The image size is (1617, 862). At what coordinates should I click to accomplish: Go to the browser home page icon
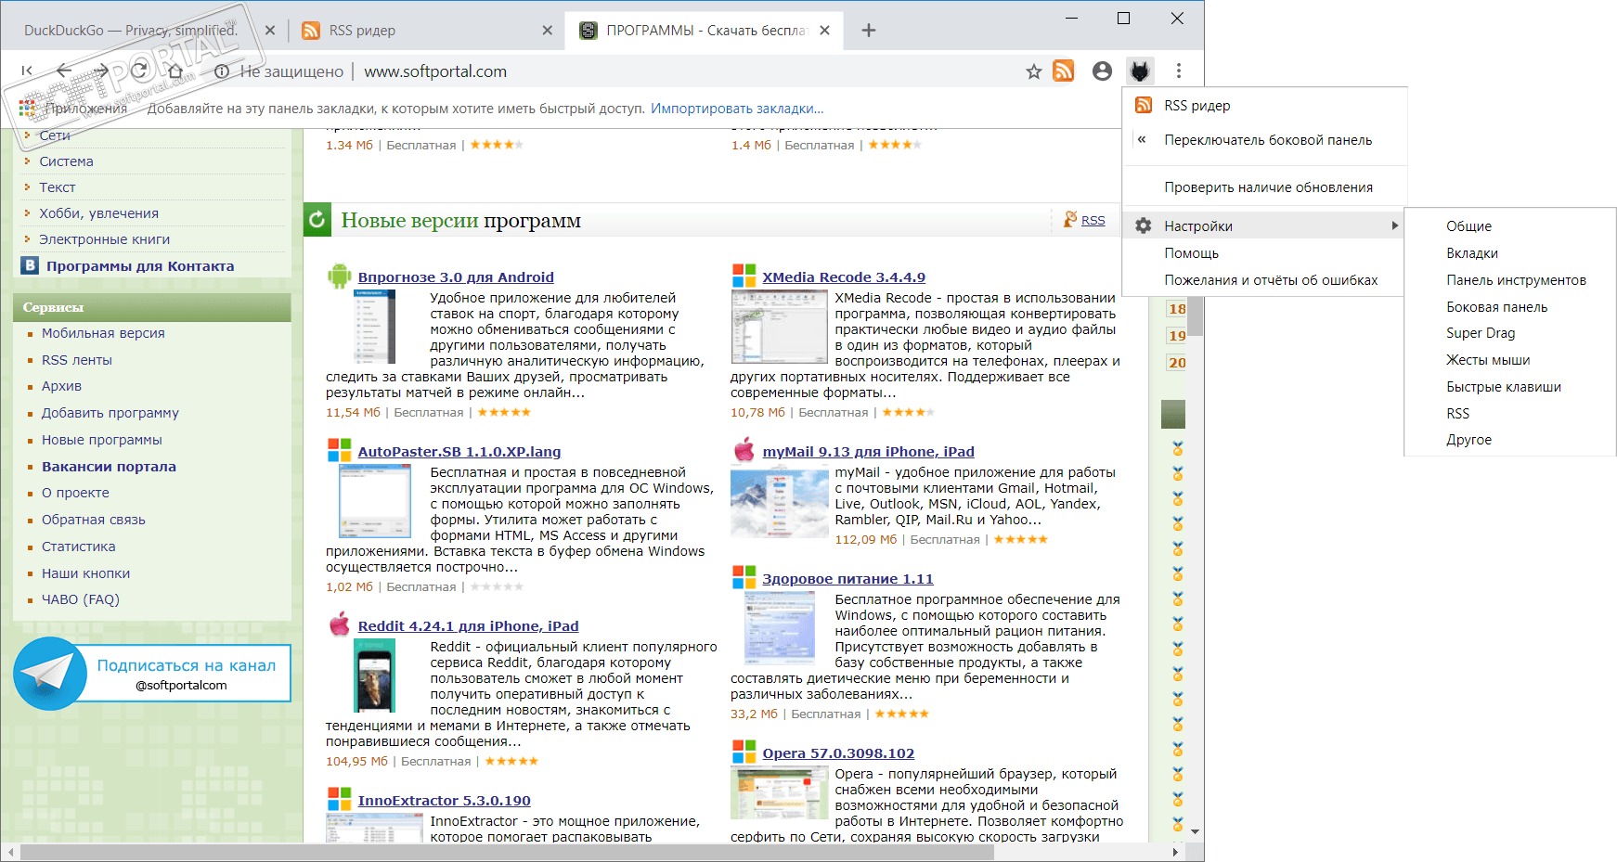point(175,71)
